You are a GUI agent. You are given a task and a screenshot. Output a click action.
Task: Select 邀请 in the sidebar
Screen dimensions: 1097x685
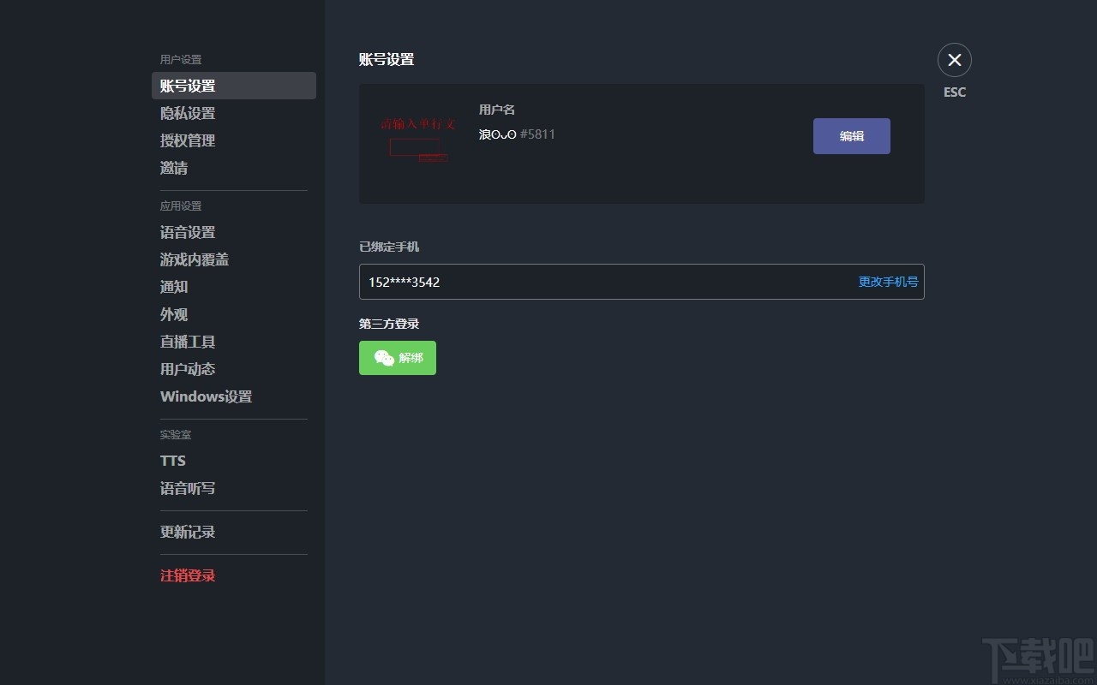point(234,168)
